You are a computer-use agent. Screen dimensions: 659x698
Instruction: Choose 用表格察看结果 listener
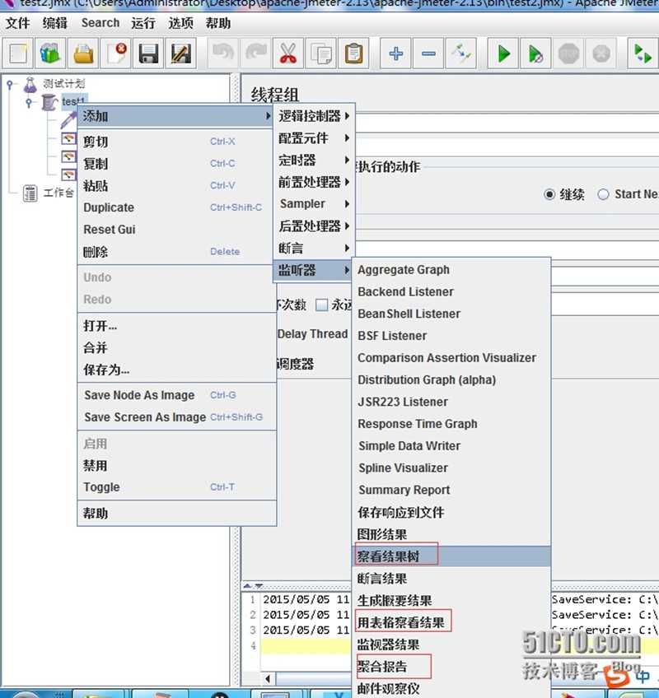[x=452, y=622]
